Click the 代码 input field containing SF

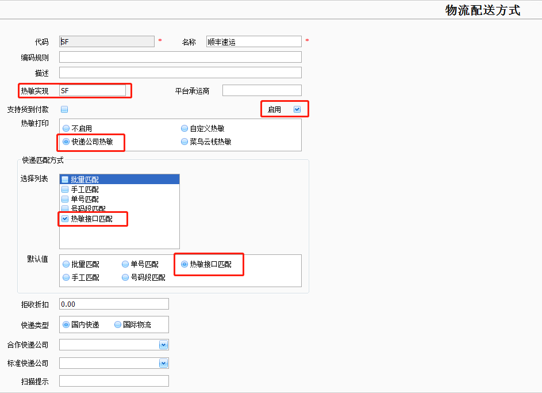coord(107,41)
